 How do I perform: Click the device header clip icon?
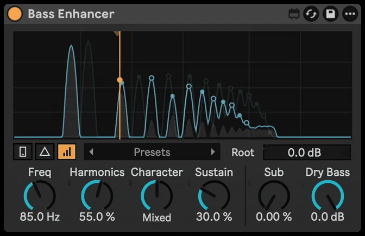(294, 14)
